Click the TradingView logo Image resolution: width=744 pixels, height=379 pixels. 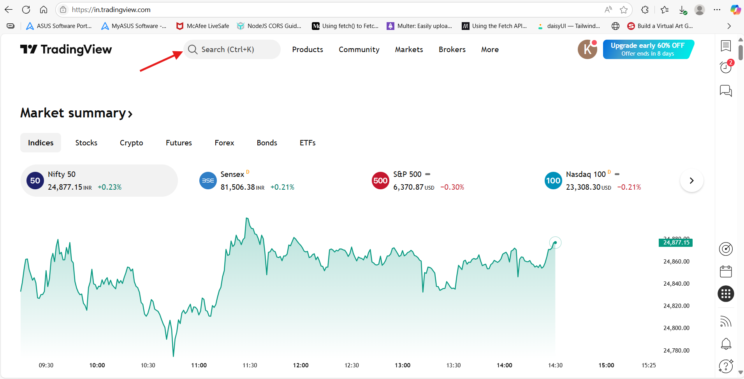click(x=66, y=49)
